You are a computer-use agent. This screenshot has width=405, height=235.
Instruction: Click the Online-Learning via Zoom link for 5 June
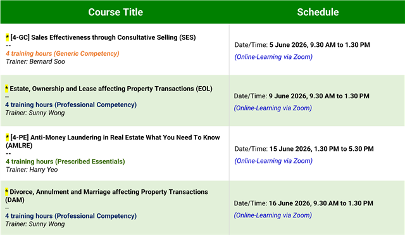pyautogui.click(x=273, y=57)
